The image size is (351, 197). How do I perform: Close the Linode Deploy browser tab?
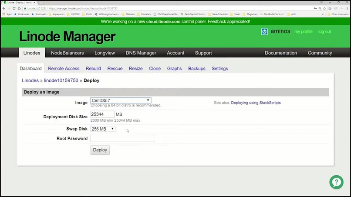point(34,3)
